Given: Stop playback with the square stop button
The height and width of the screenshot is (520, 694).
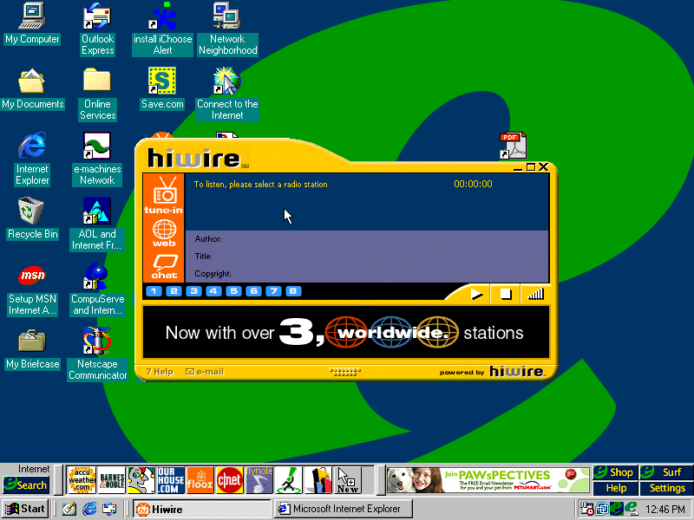Looking at the screenshot, I should coord(504,294).
